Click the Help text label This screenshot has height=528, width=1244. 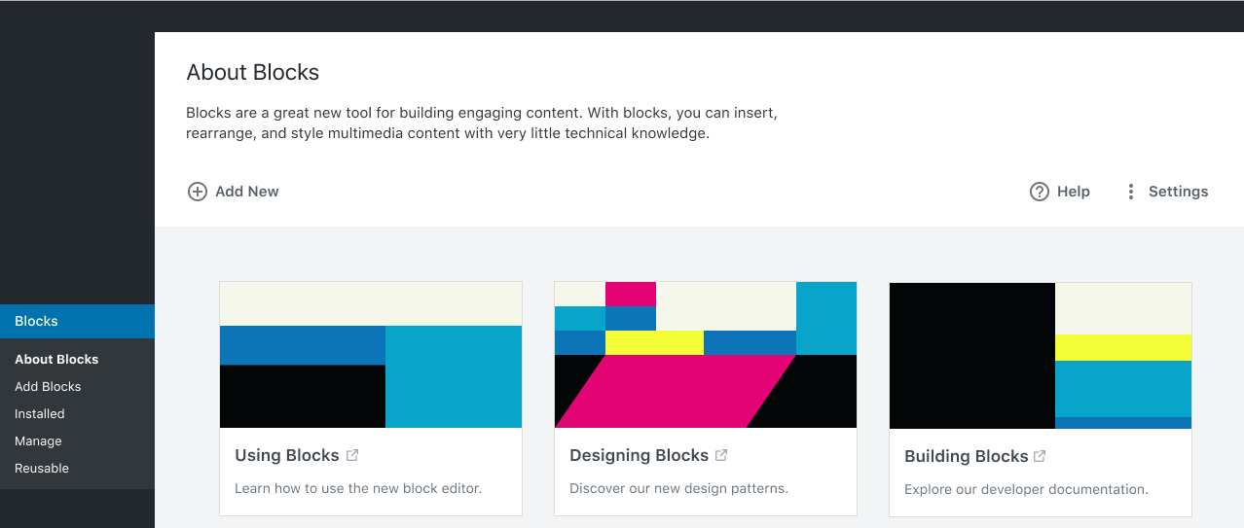point(1074,192)
